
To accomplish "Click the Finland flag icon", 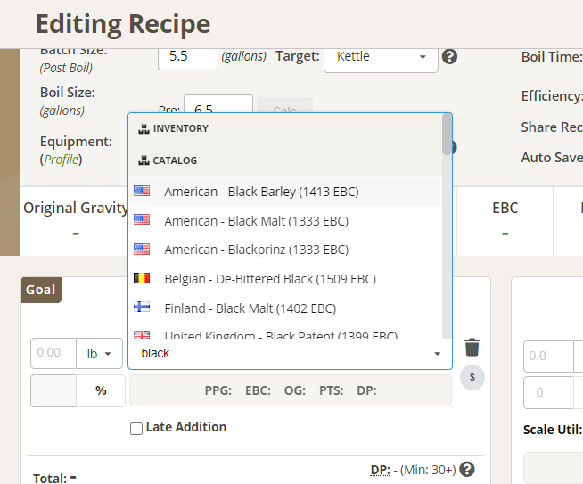I will pyautogui.click(x=142, y=308).
